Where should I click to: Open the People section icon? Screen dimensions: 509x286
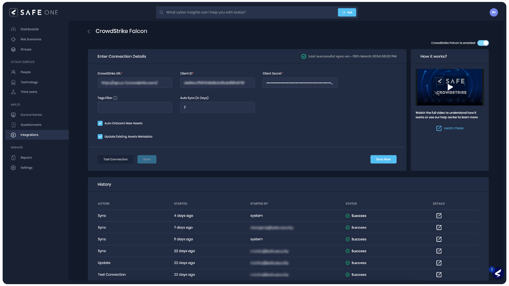(14, 72)
